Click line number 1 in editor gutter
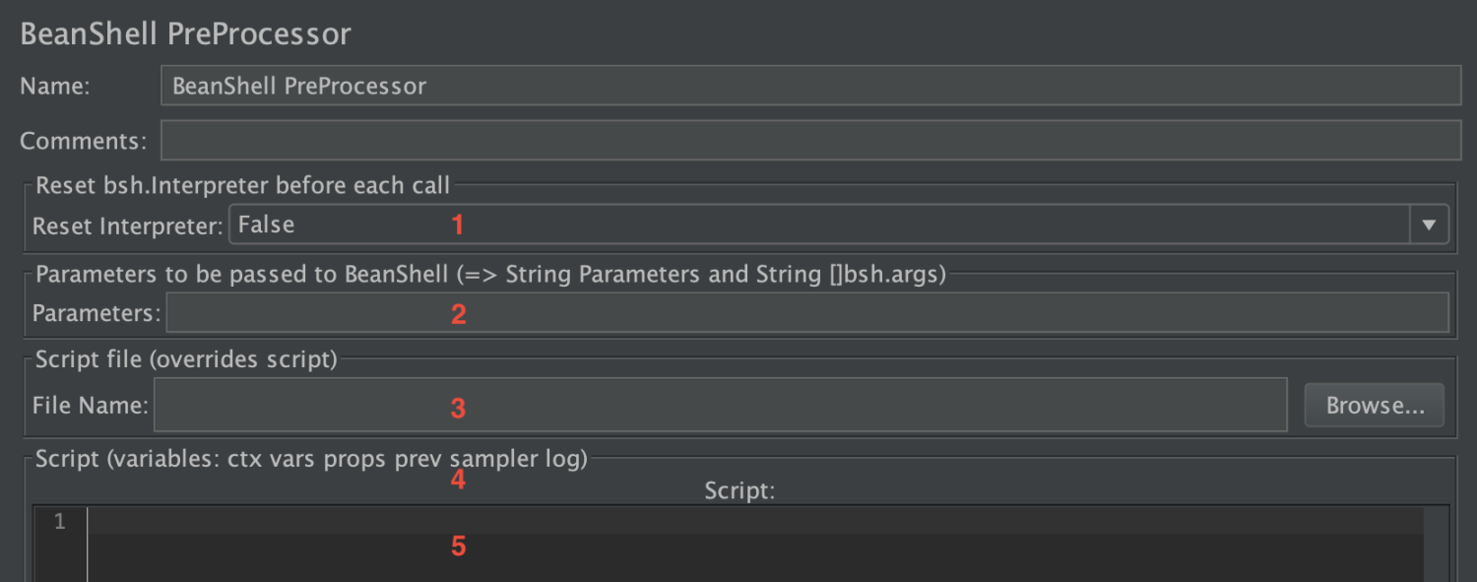The height and width of the screenshot is (582, 1477). coord(60,522)
